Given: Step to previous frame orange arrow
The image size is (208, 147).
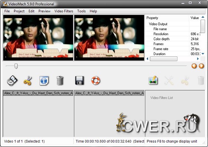Looking at the screenshot, I should [x=194, y=66].
